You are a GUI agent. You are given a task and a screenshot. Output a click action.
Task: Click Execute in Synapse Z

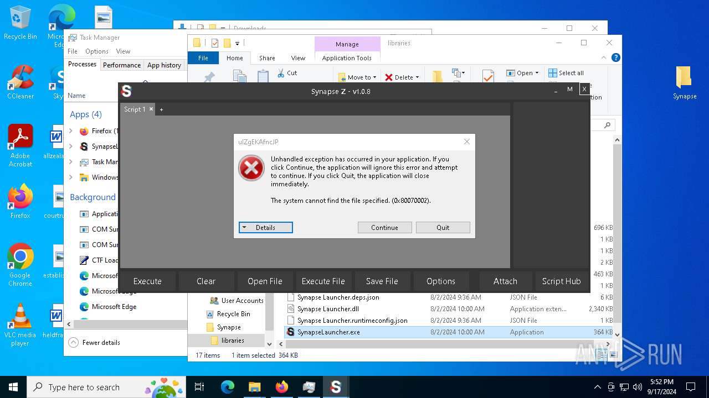147,281
